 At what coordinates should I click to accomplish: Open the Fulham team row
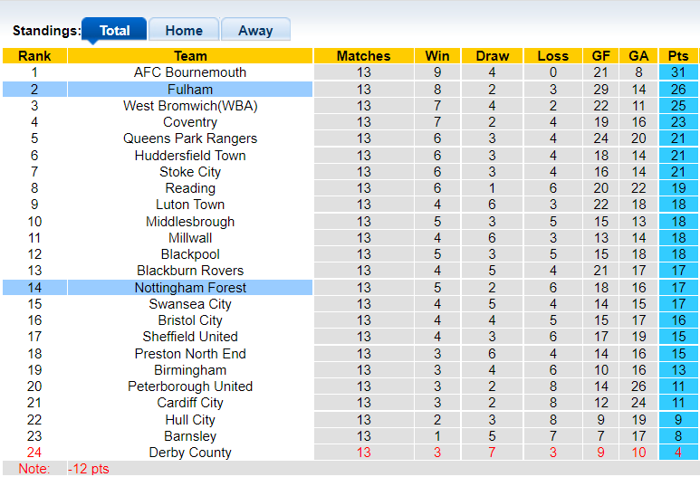coord(190,89)
